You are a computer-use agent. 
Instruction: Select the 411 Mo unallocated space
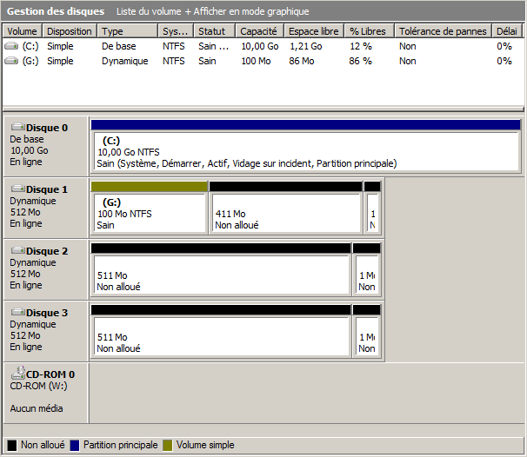pos(285,213)
